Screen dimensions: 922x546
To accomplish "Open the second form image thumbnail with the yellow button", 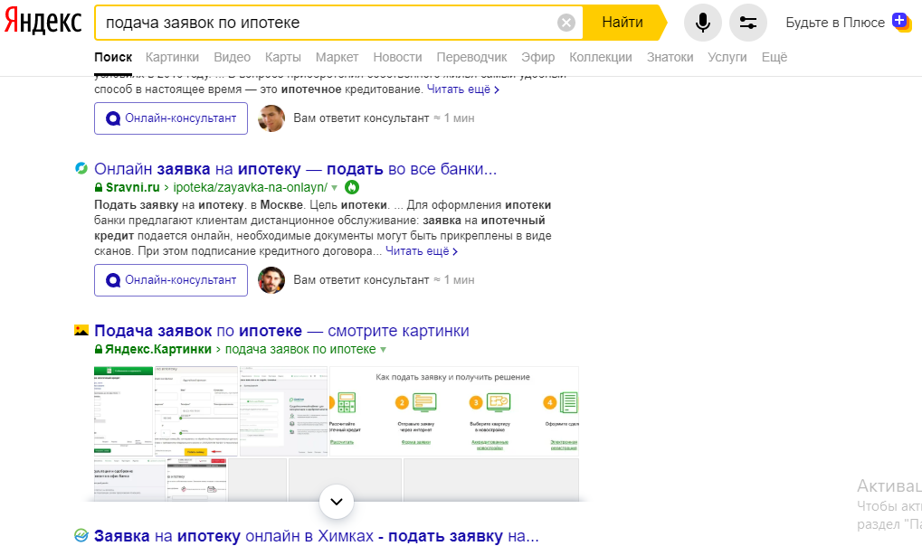I will [195, 411].
